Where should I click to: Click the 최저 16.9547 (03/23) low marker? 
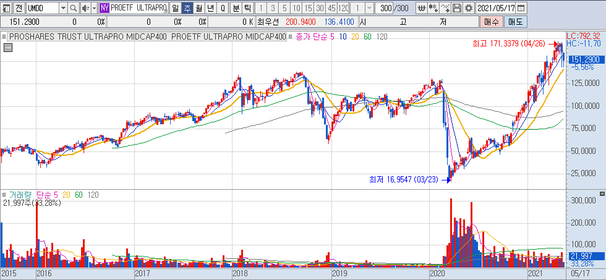pos(403,179)
